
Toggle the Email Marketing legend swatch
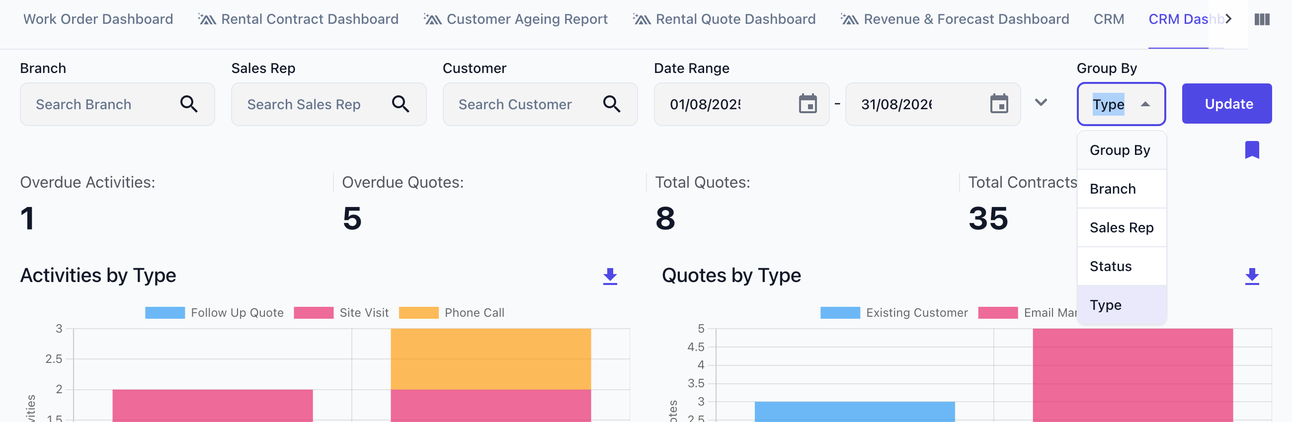pos(998,313)
